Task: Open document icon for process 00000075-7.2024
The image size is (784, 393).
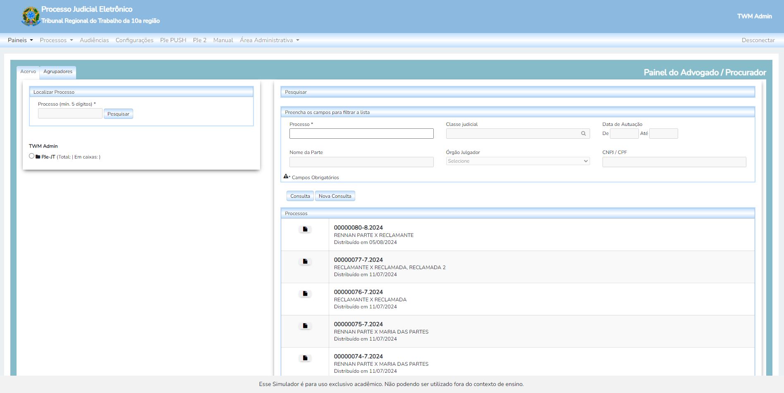Action: pyautogui.click(x=305, y=326)
